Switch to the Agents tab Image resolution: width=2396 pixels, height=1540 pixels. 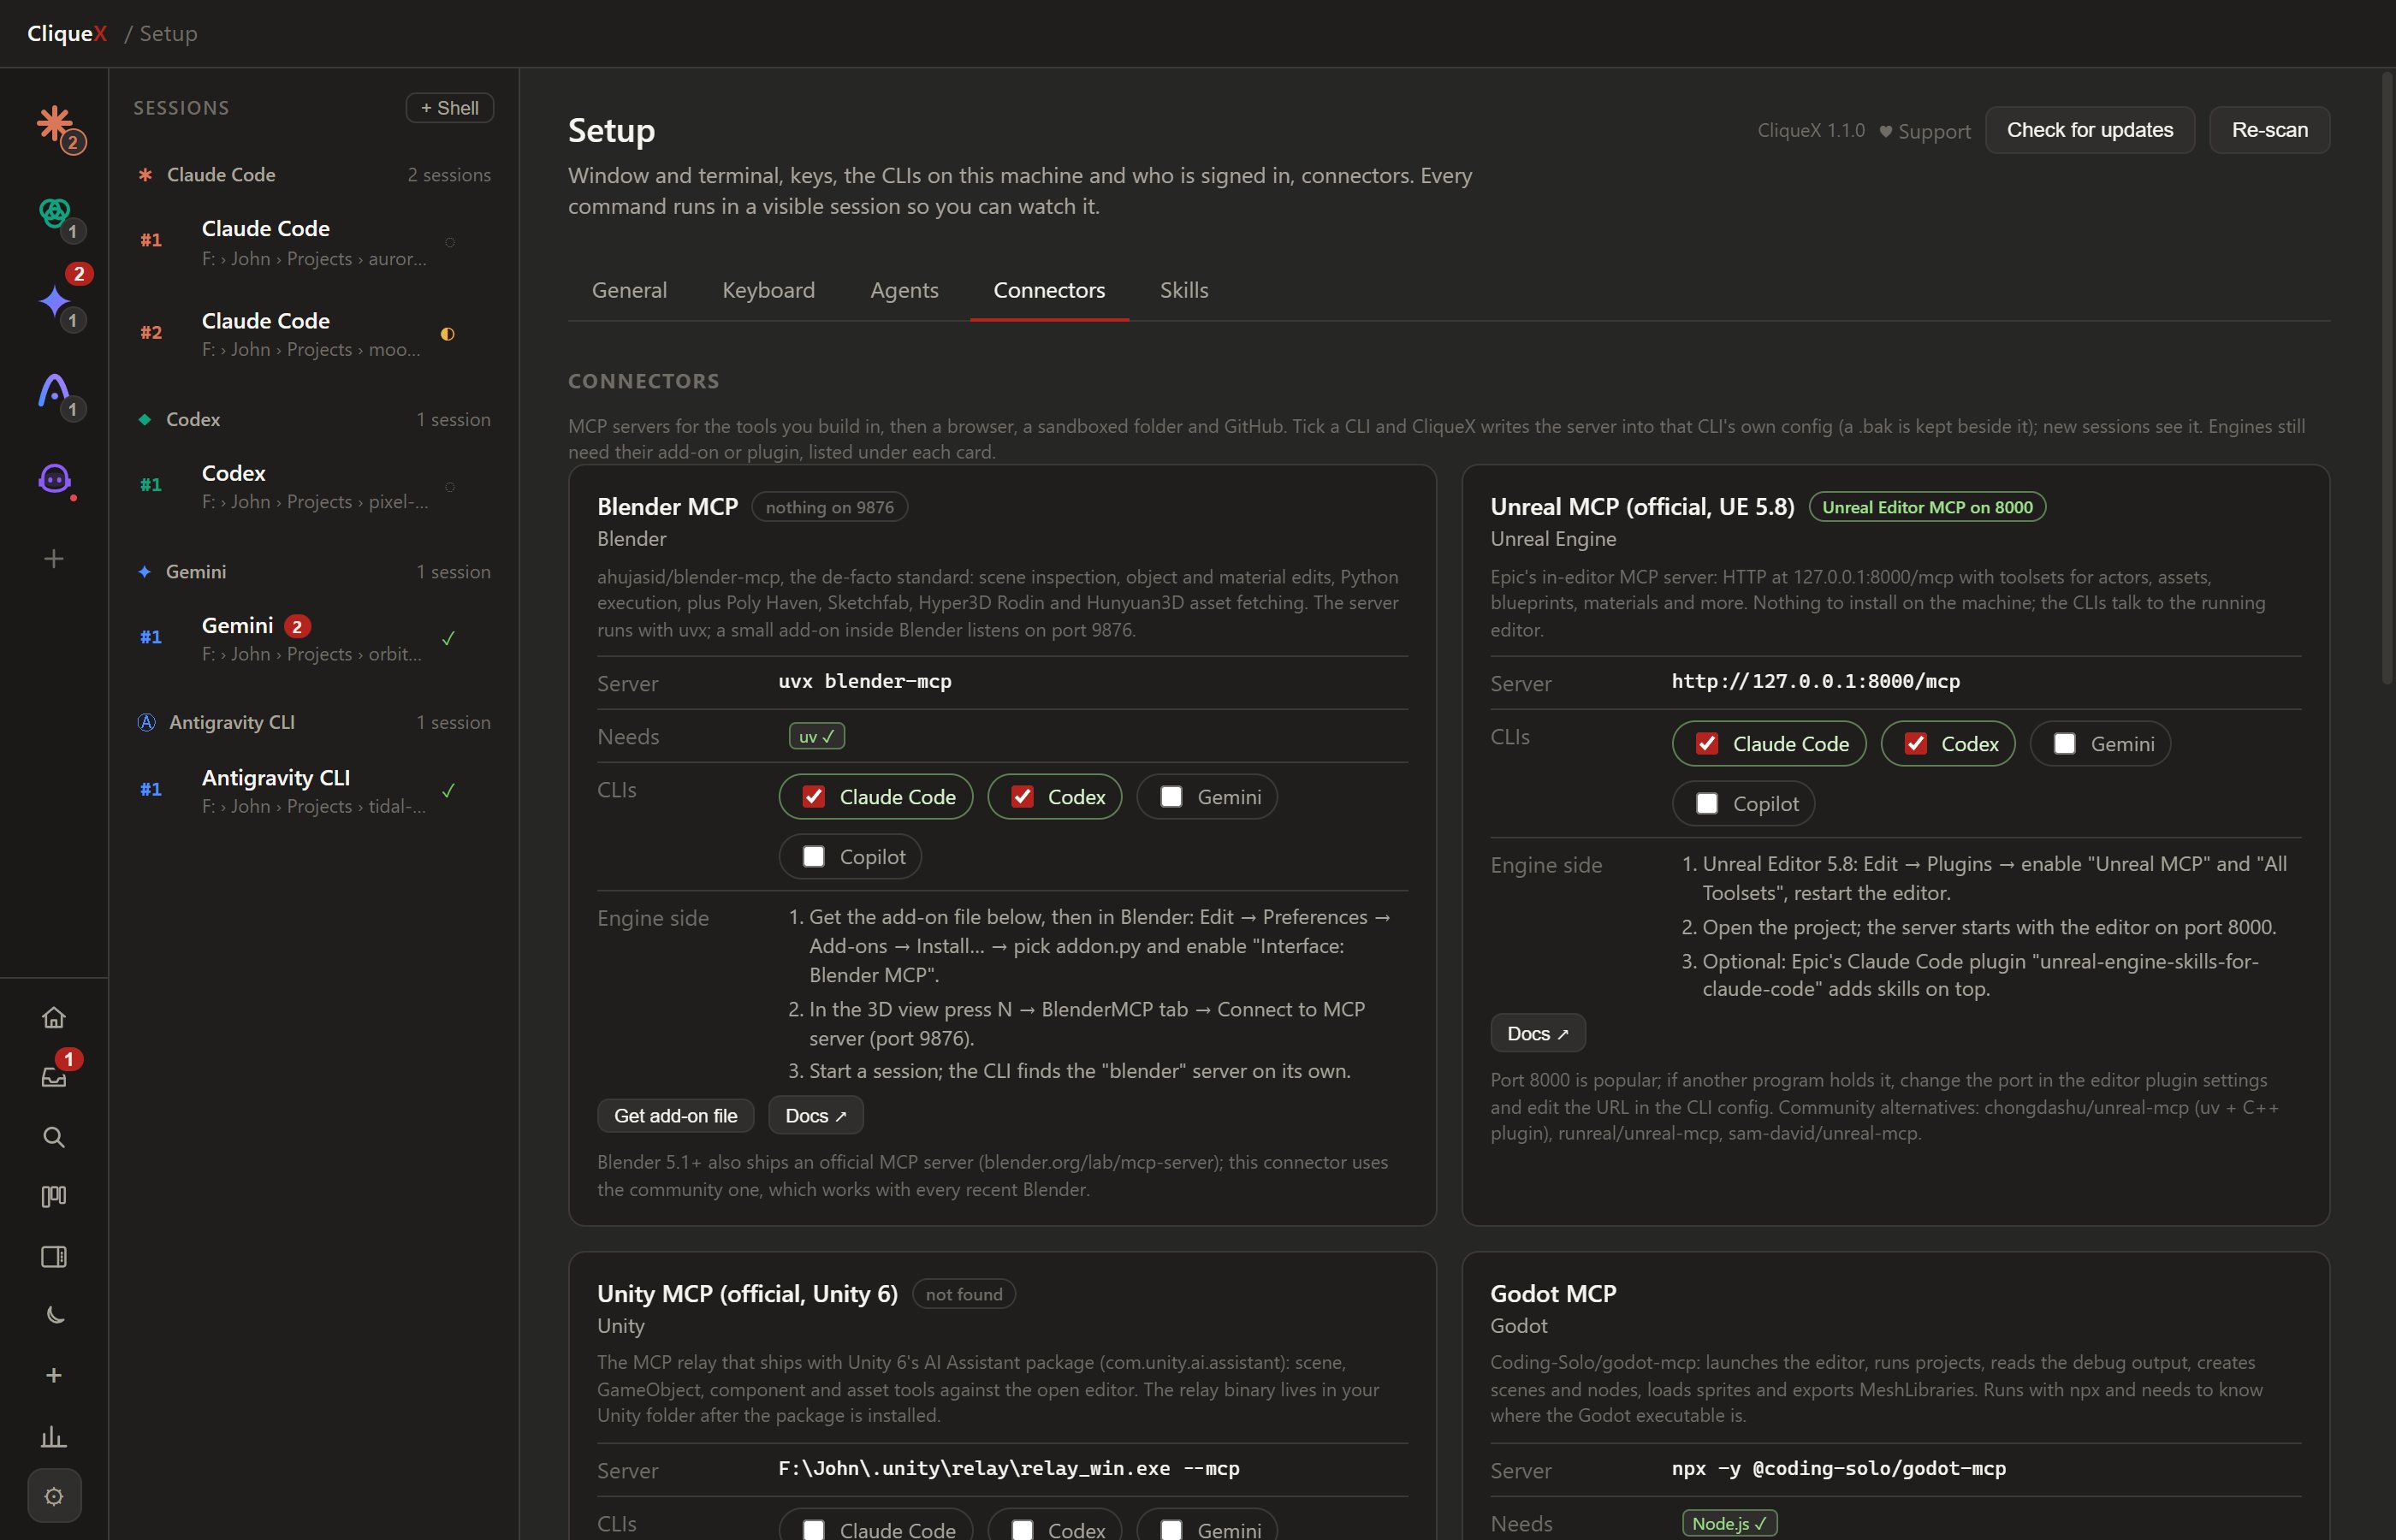pyautogui.click(x=904, y=290)
